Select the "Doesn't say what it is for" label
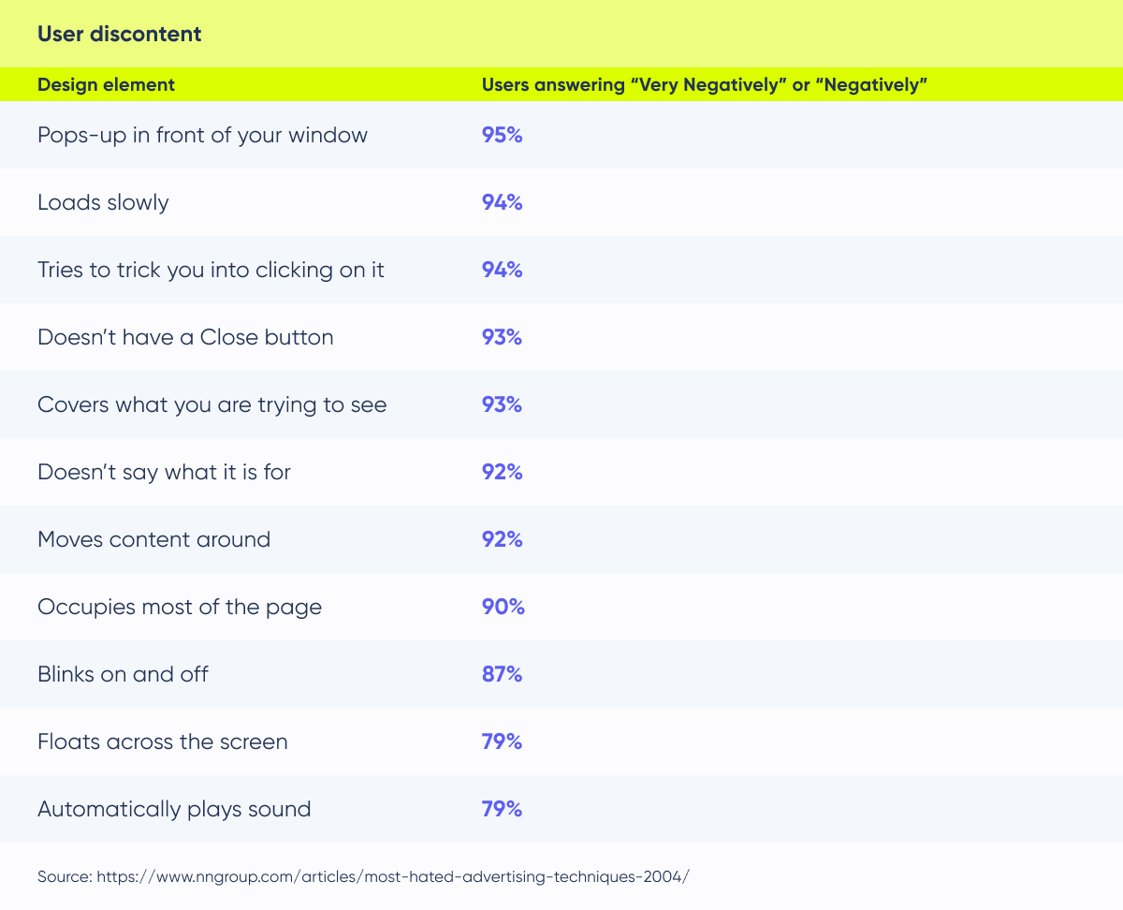 pos(164,472)
